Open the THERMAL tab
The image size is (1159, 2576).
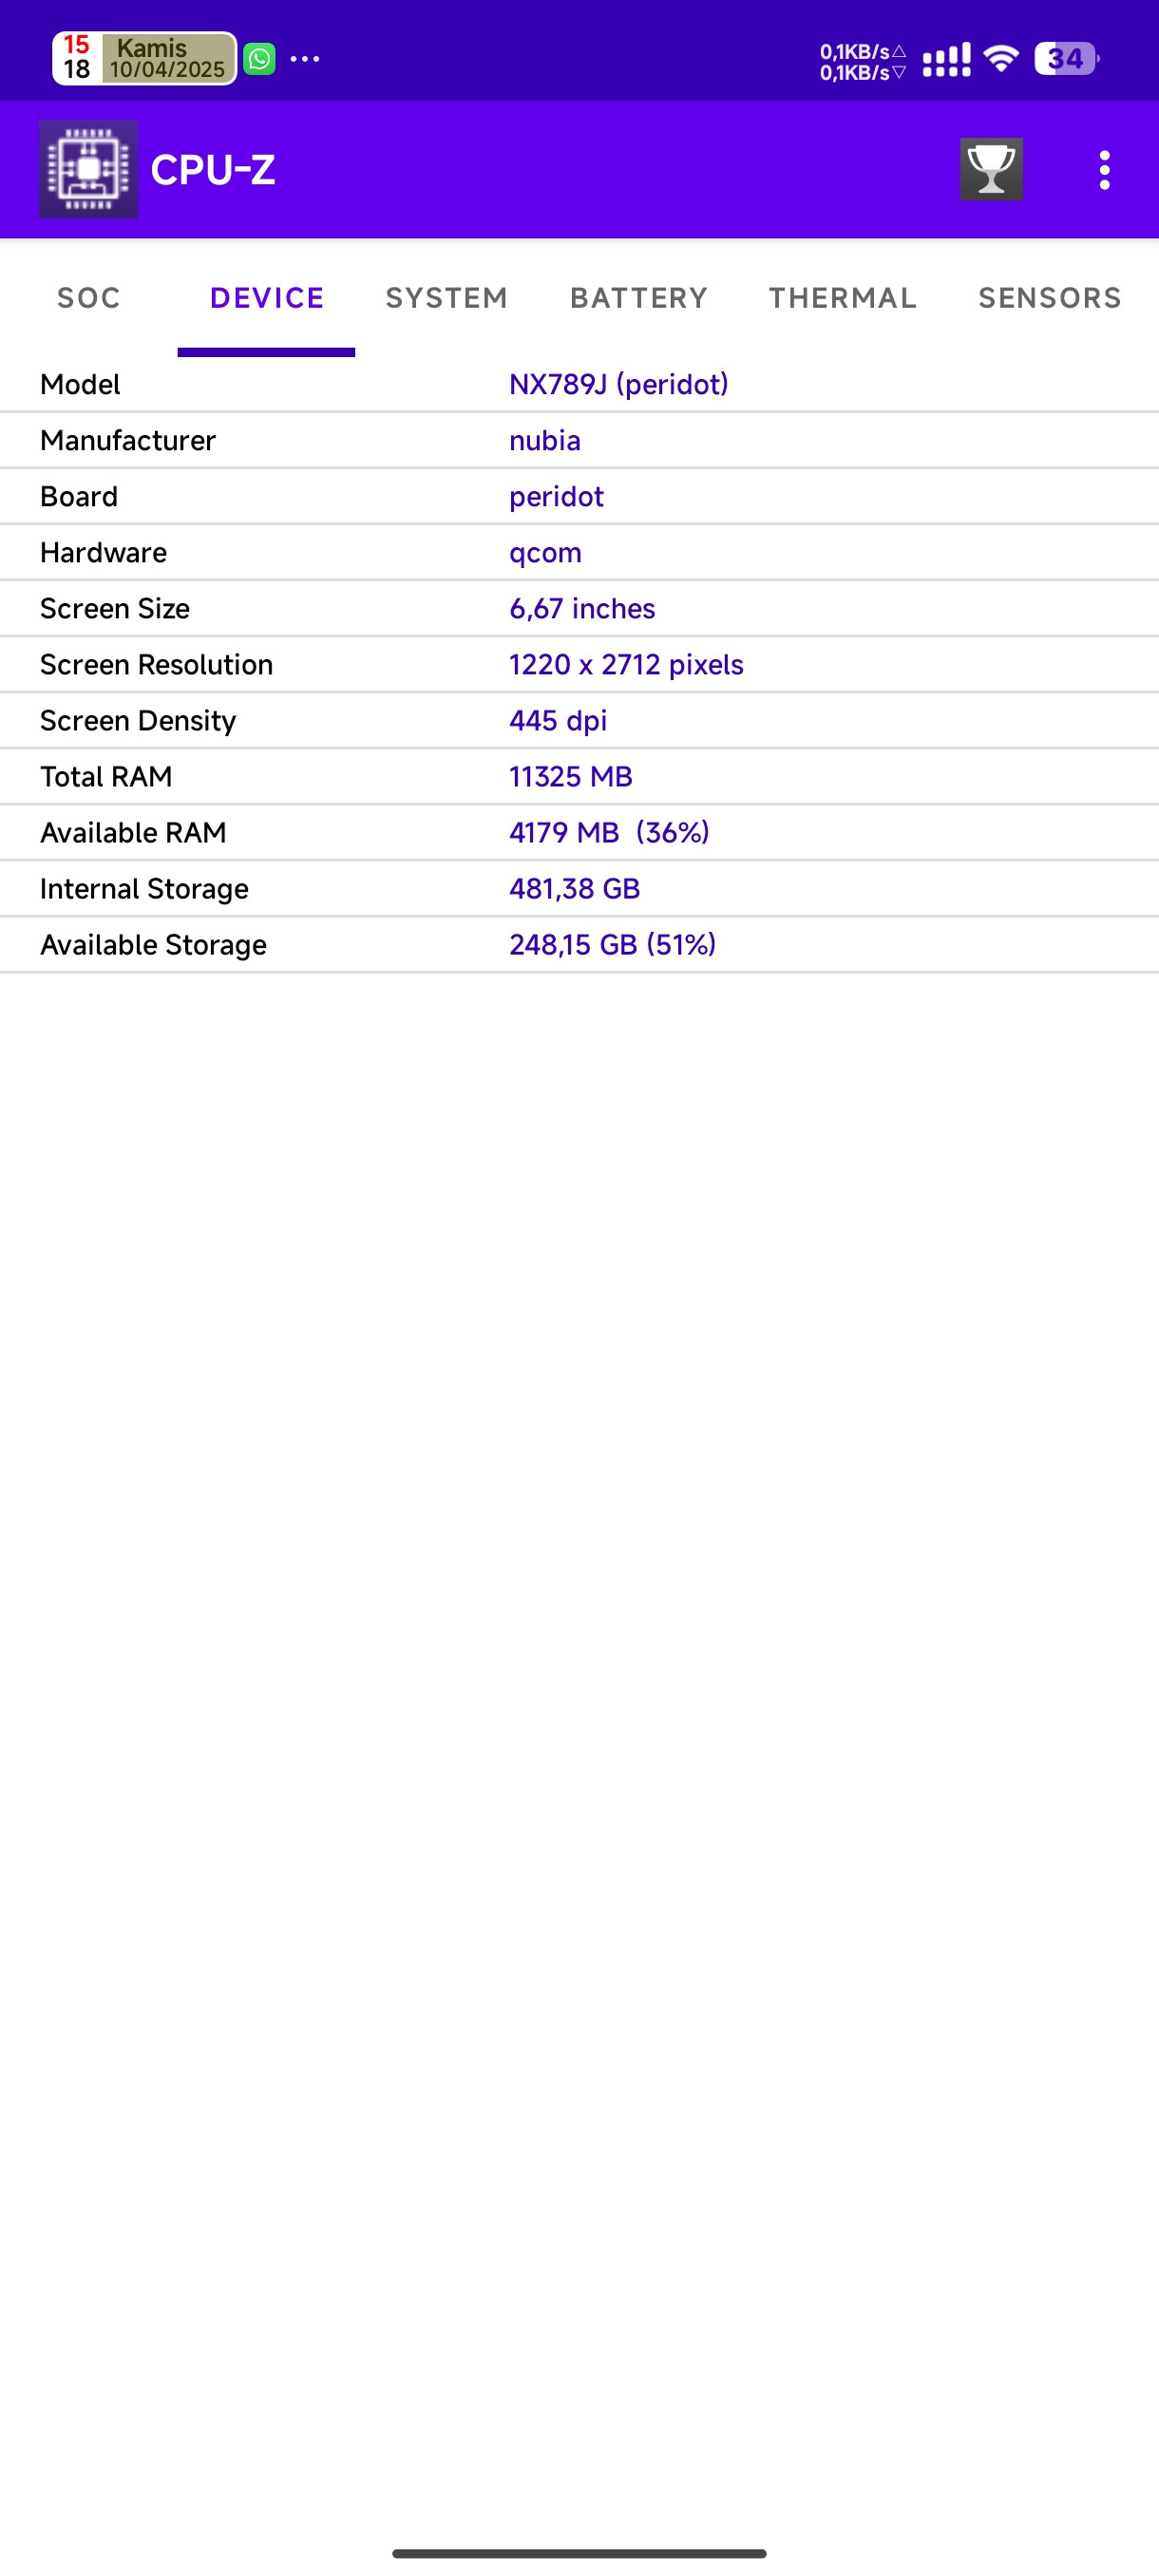[x=843, y=297]
